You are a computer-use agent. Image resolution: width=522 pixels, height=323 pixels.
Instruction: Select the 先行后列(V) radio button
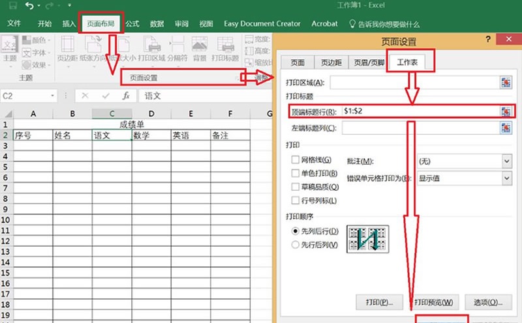(x=295, y=245)
